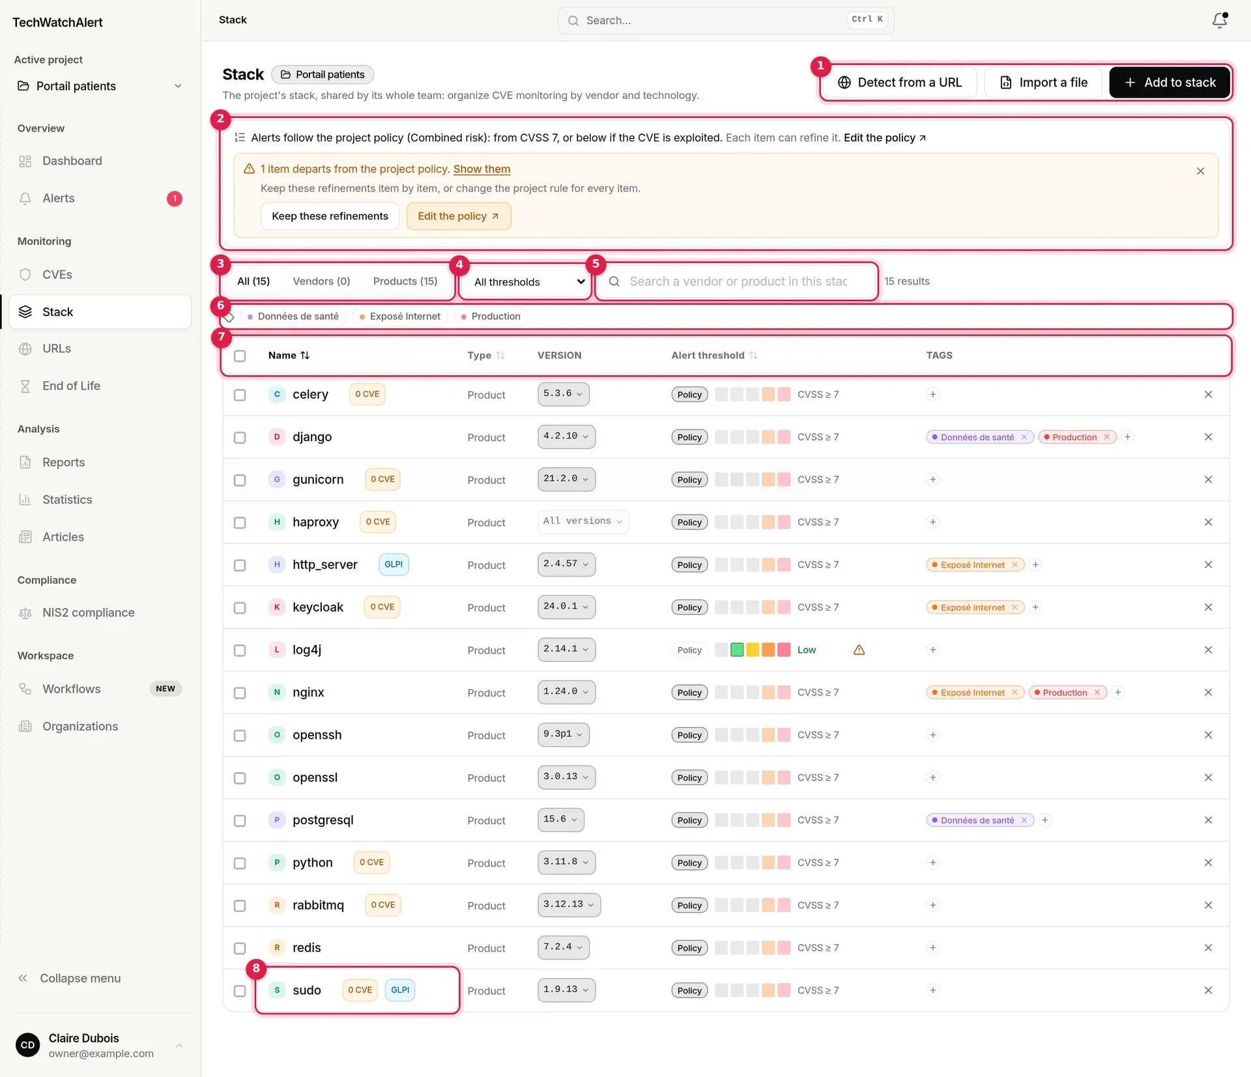1251x1077 pixels.
Task: Click Keep these refinements
Action: [x=330, y=216]
